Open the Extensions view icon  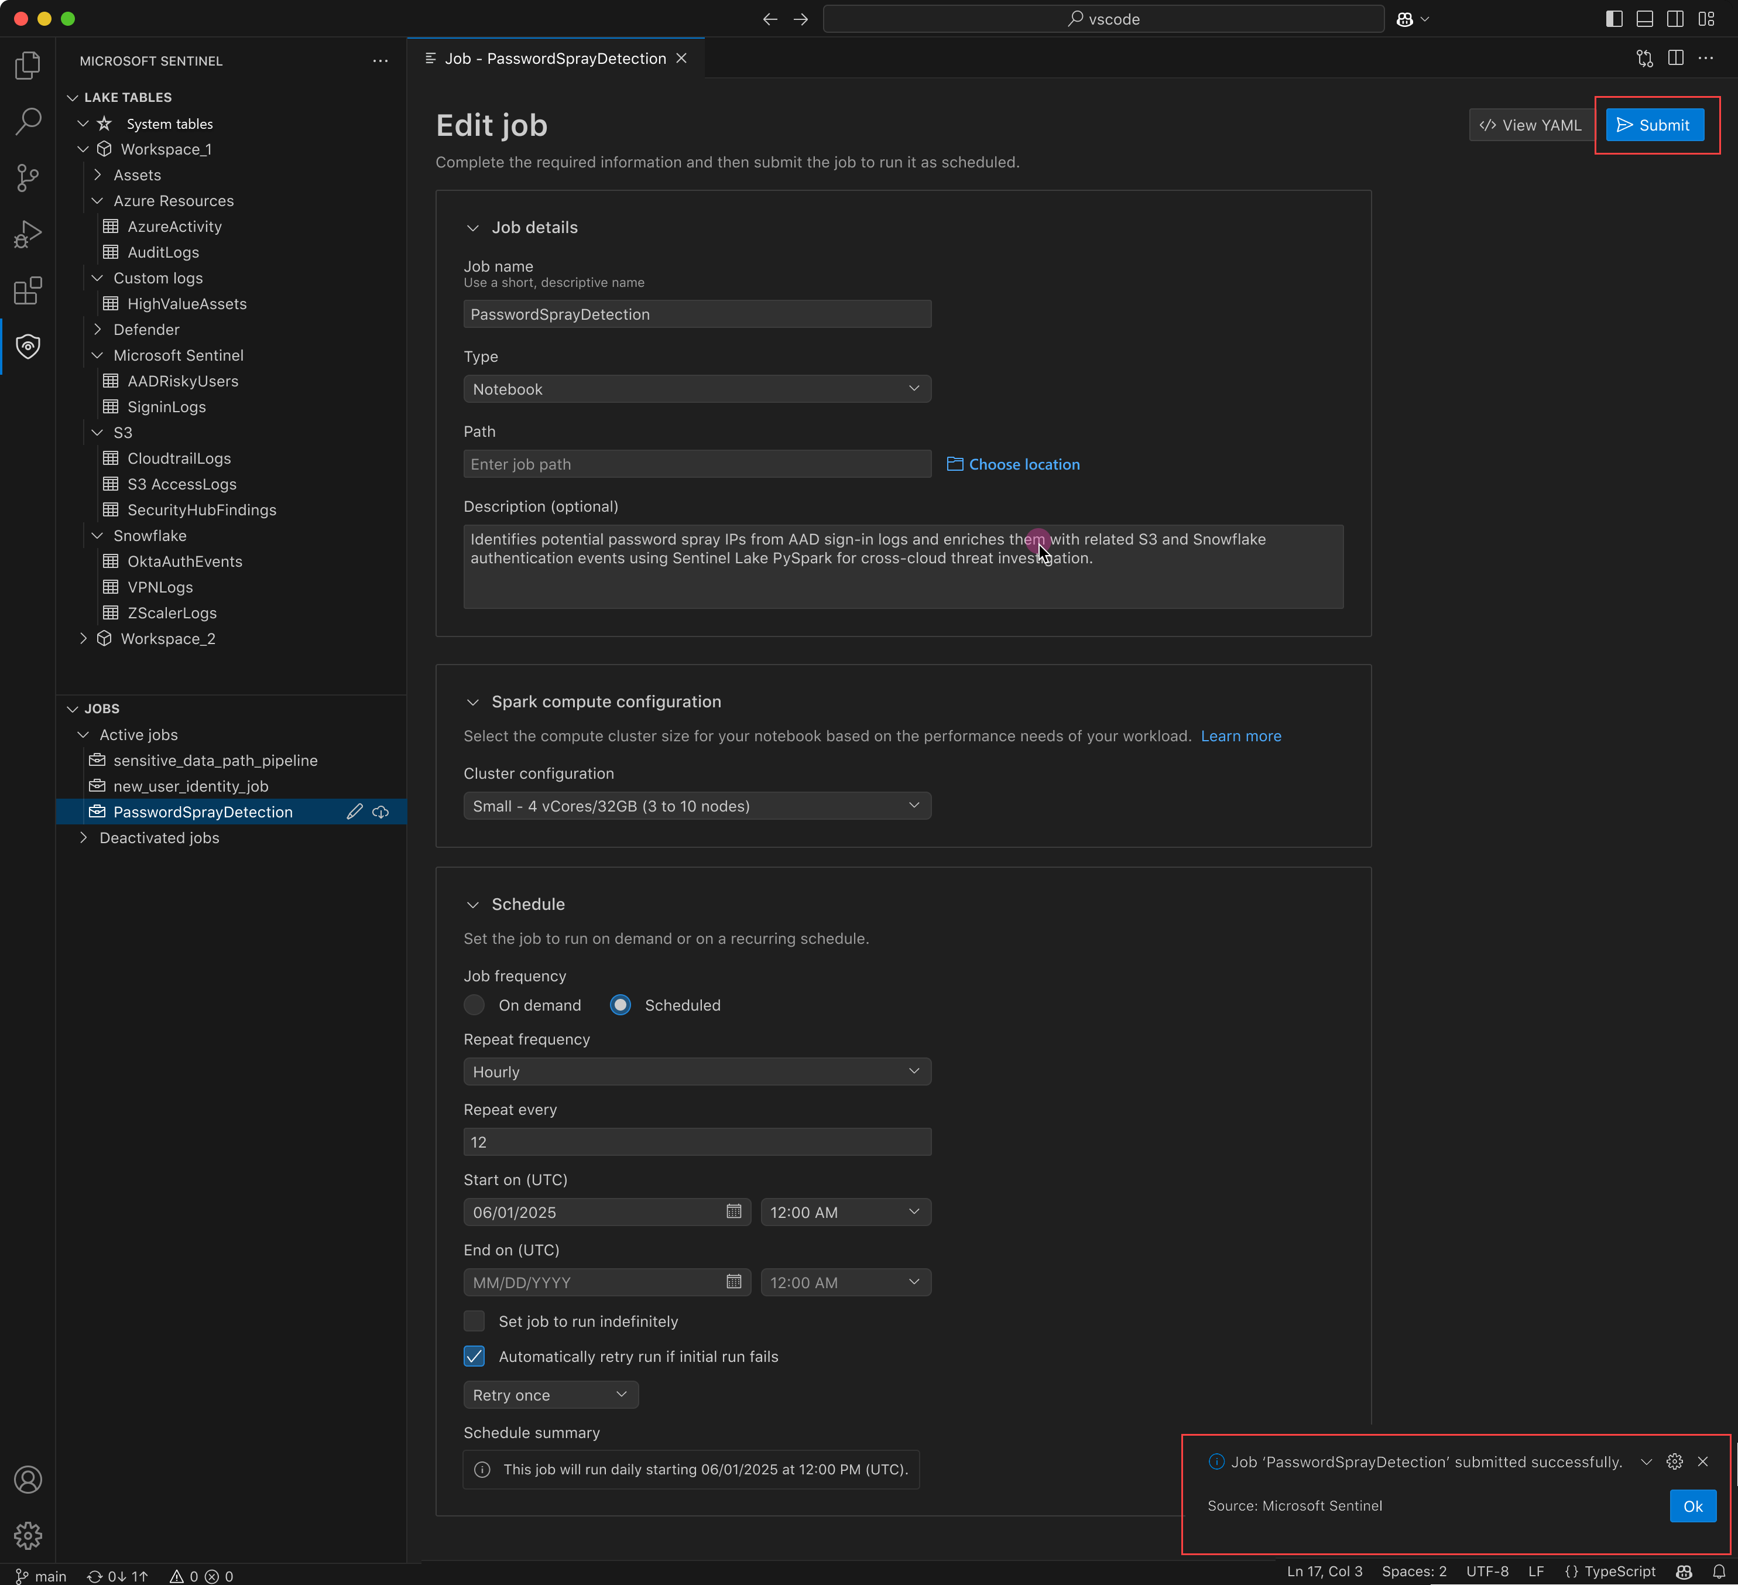[x=28, y=290]
